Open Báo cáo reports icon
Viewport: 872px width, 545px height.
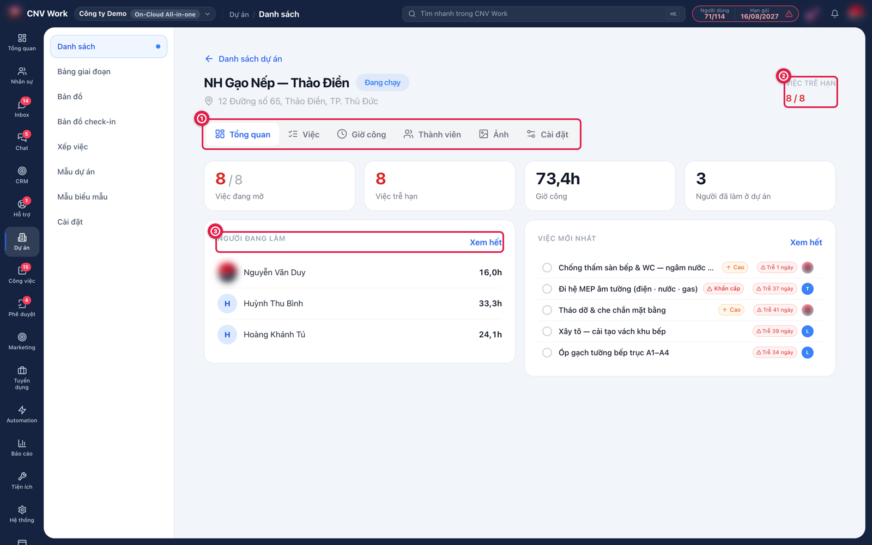click(x=22, y=448)
